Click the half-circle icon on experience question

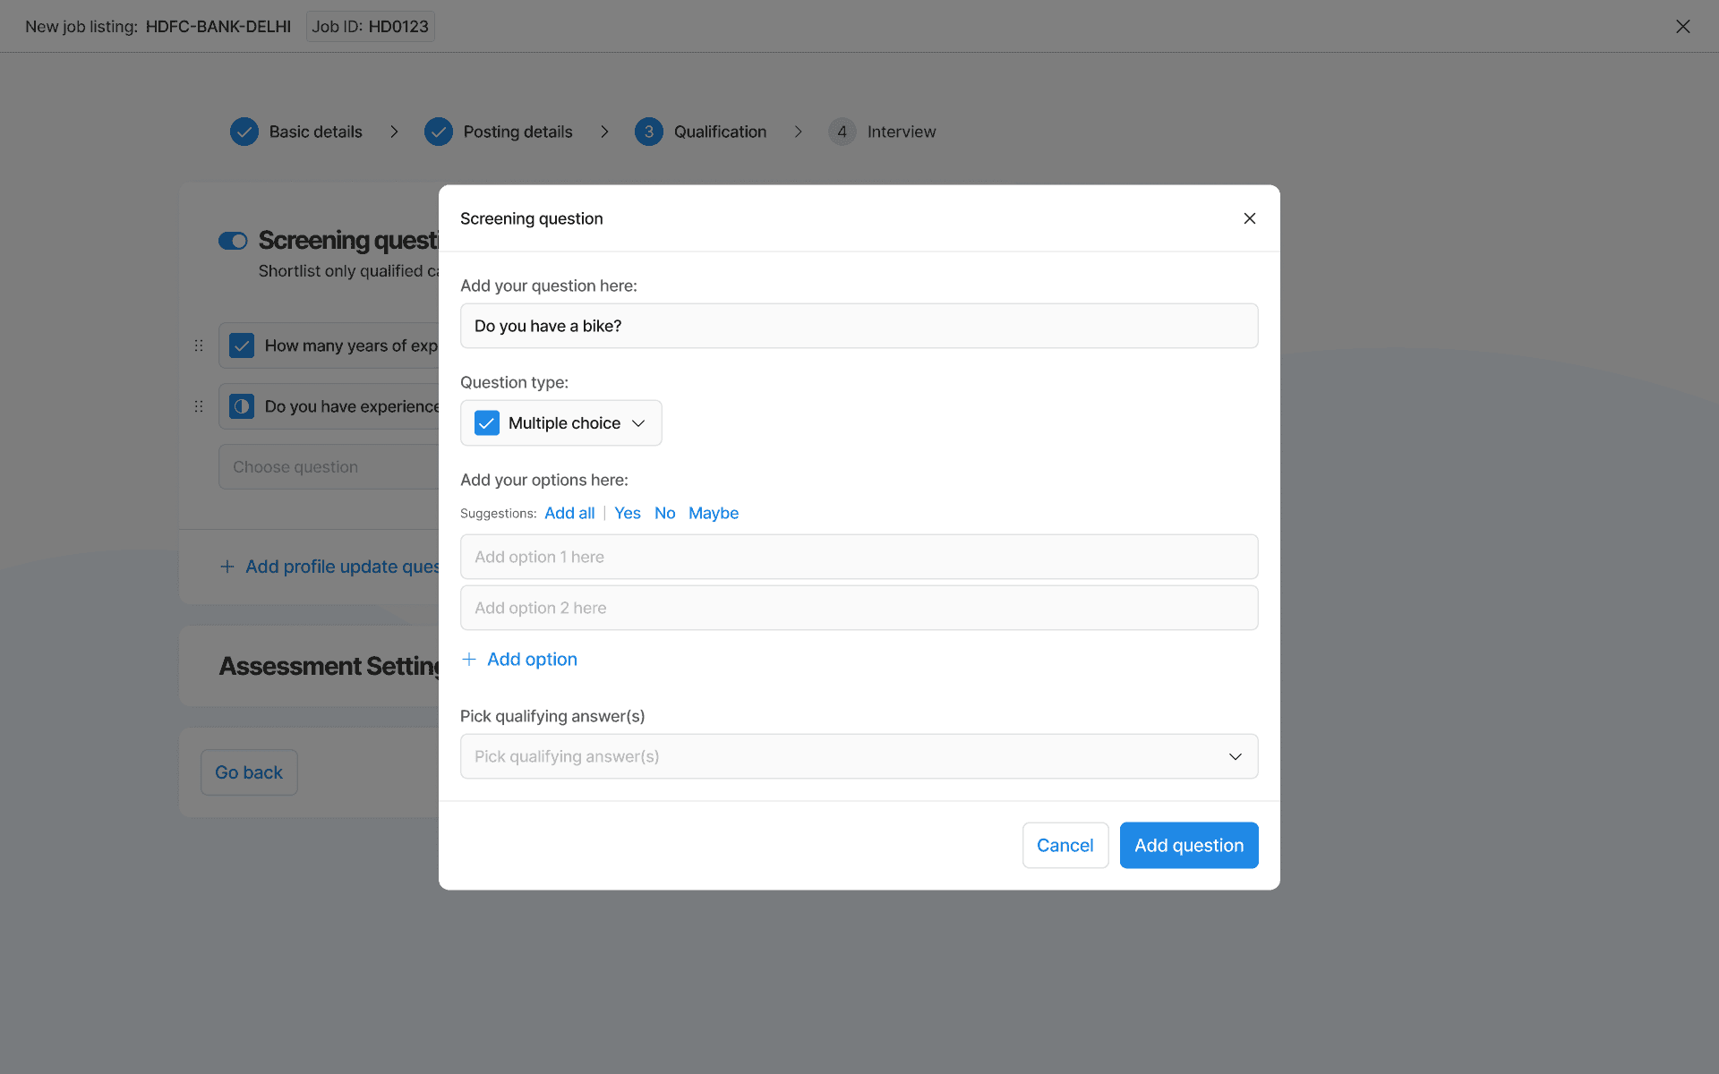click(x=242, y=406)
